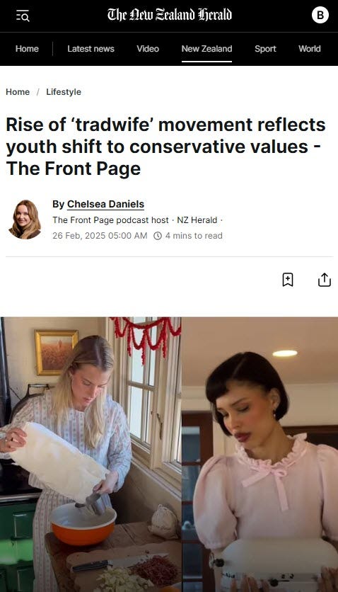Select the Latest news tab
The width and height of the screenshot is (338, 592).
pos(91,49)
